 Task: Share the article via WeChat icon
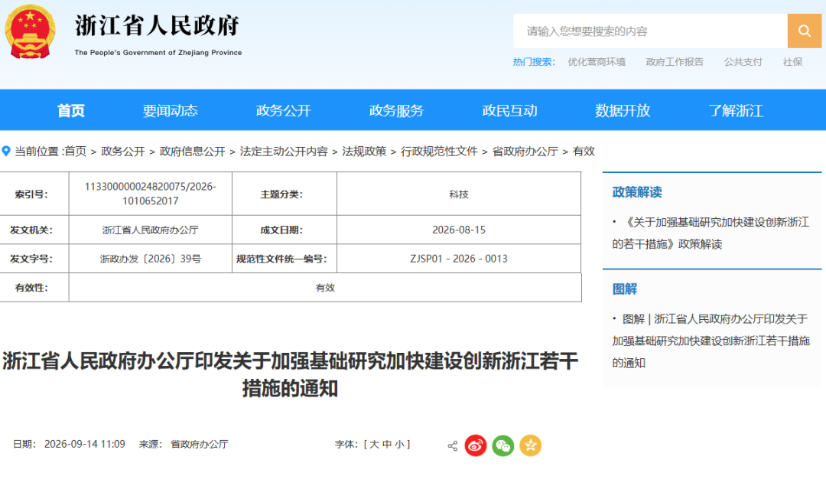point(503,446)
